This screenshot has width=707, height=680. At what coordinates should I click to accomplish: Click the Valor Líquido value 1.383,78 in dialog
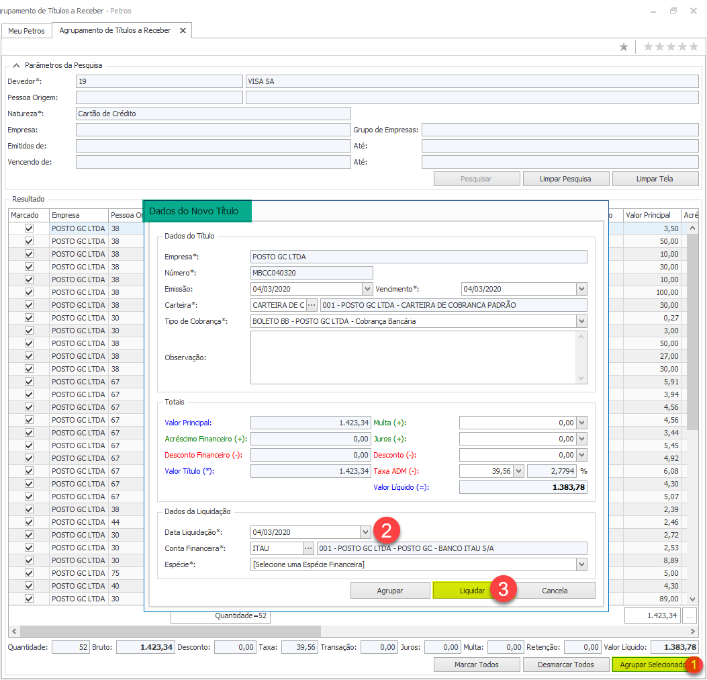(523, 487)
